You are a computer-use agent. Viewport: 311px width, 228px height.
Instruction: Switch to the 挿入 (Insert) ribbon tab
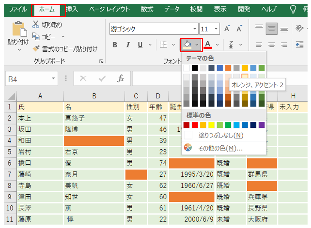click(x=72, y=9)
